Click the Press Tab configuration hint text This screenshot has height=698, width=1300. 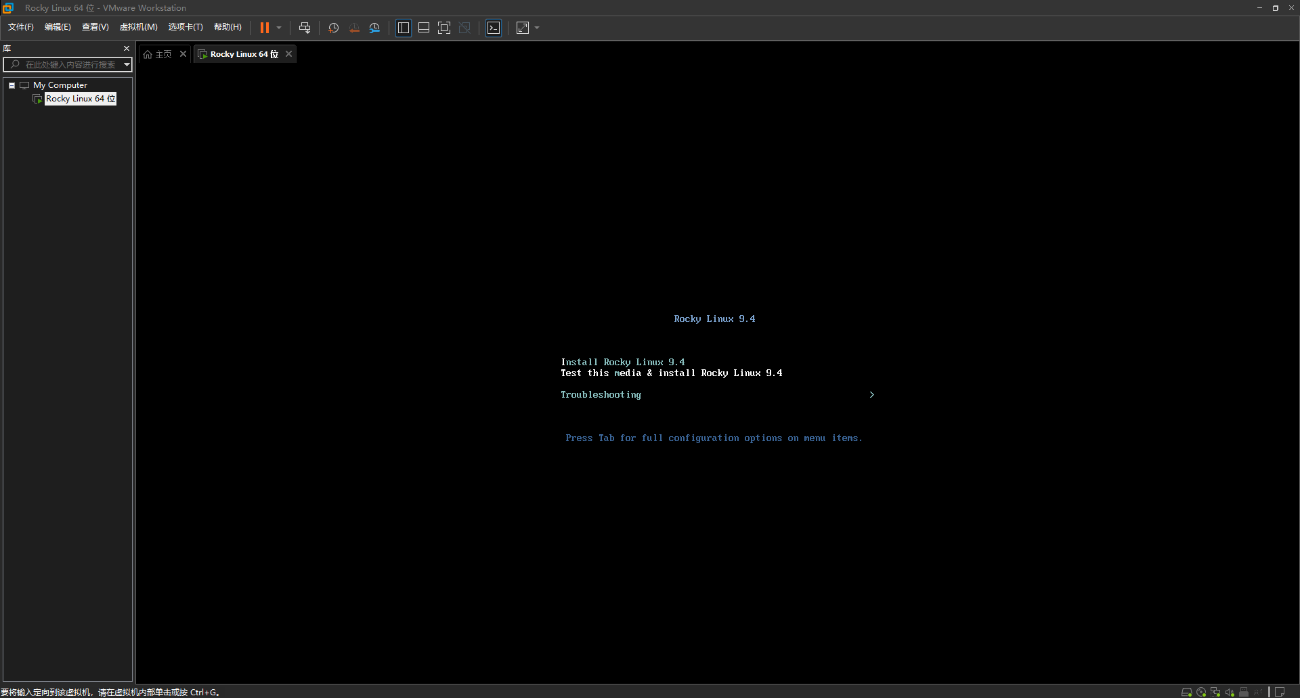point(714,438)
